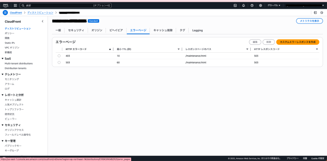Viewport: 327px width, 161px height.
Task: Open ログ in the sidebar
Action: [7, 89]
